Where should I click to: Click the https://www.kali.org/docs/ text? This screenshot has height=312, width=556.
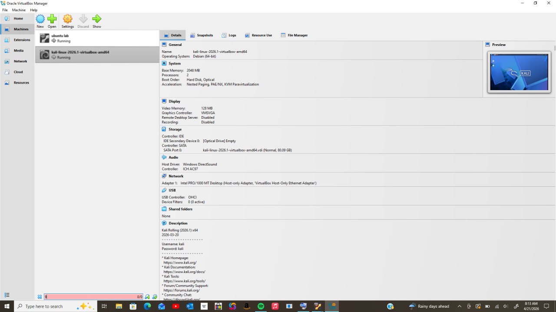tap(184, 272)
